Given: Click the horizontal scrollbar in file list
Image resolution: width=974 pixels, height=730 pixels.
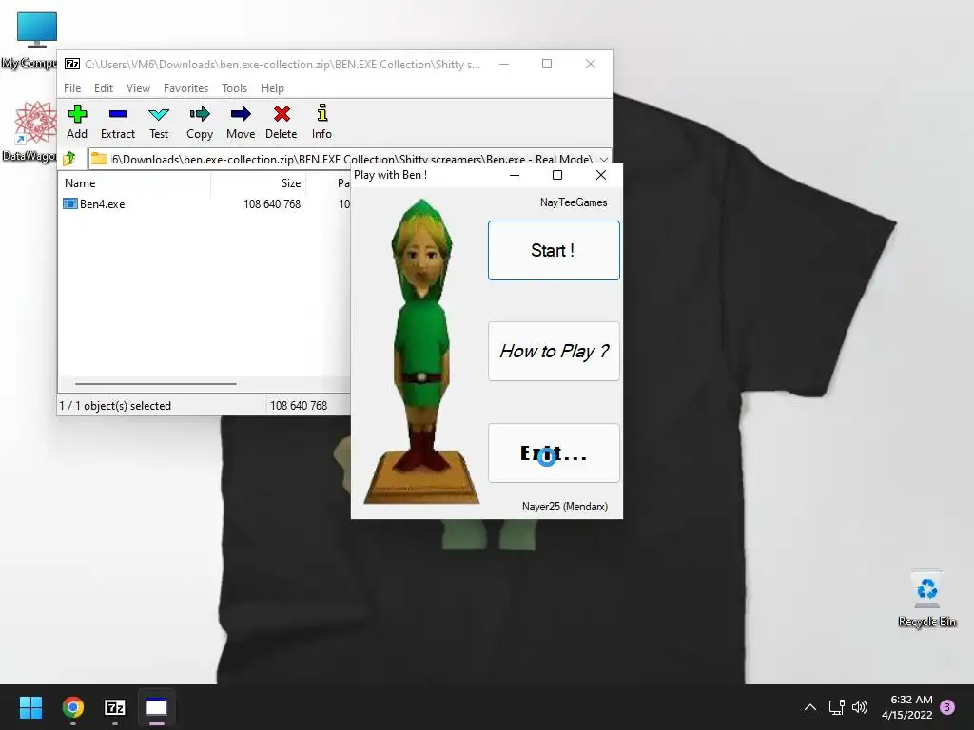Looking at the screenshot, I should tap(155, 384).
